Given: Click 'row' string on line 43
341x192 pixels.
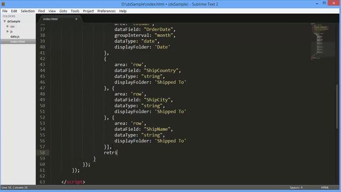Looking at the screenshot, I should click(137, 65).
